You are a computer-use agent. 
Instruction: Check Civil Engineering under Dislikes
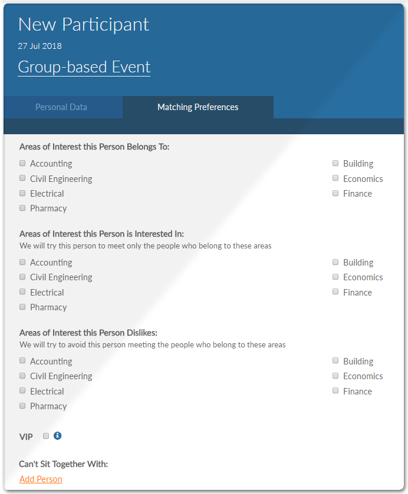tap(22, 376)
